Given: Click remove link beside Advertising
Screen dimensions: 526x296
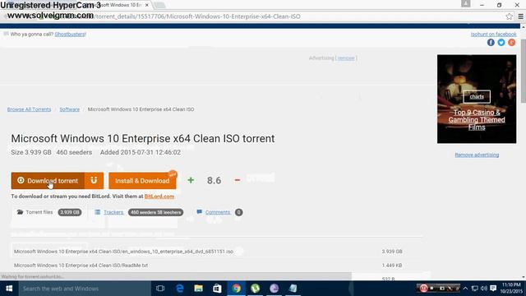Looking at the screenshot, I should [346, 58].
